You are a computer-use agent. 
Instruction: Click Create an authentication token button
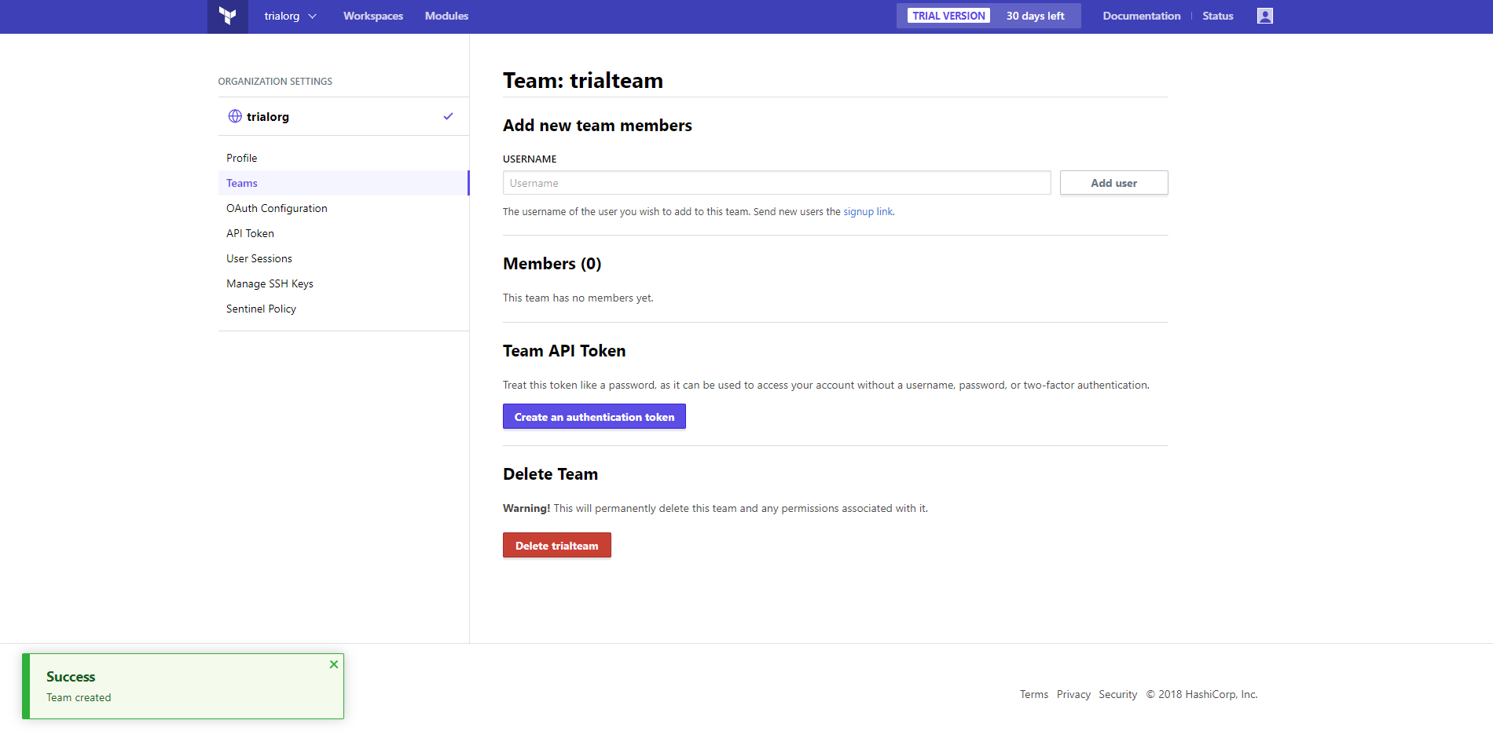(594, 417)
